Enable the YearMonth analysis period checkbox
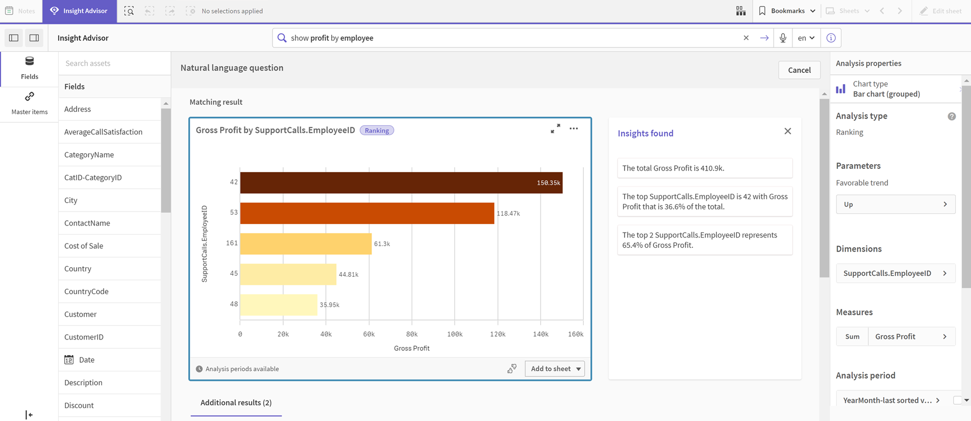This screenshot has height=421, width=971. 957,400
